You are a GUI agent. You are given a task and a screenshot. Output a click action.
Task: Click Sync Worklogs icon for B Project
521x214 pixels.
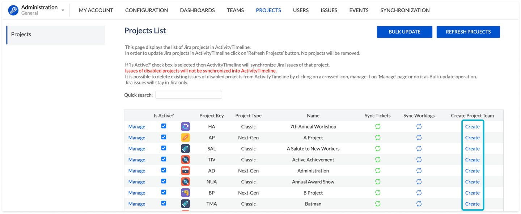pos(419,193)
